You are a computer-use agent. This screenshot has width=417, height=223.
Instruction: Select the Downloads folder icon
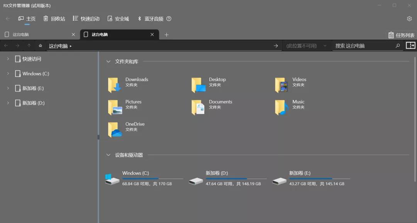click(114, 85)
